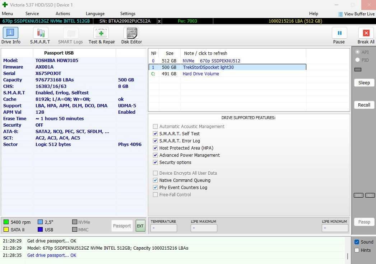The height and width of the screenshot is (264, 376).
Task: Click the Model value TOSHIBA HDWJ105
Action: [x=57, y=60]
